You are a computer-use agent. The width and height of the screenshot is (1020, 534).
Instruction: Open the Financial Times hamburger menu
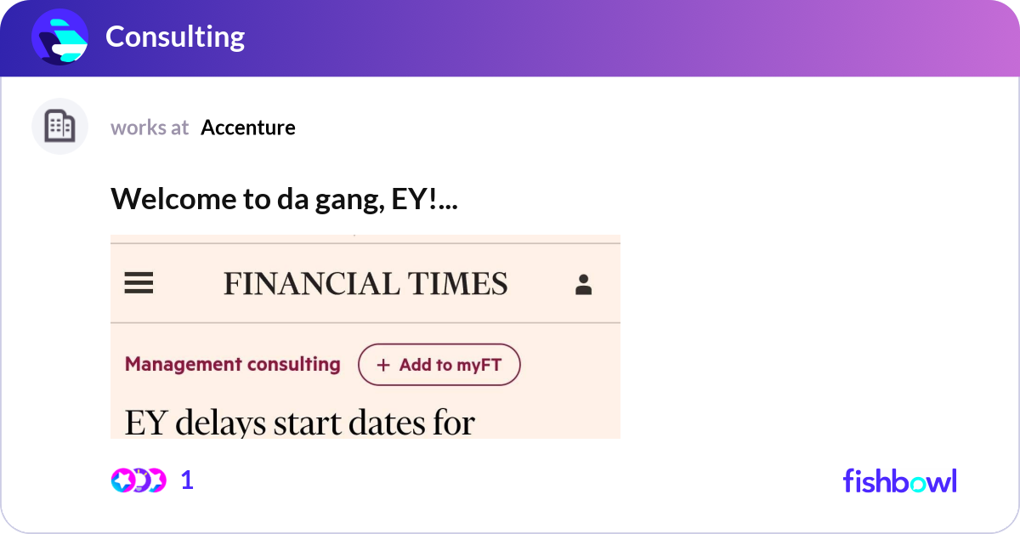[139, 283]
